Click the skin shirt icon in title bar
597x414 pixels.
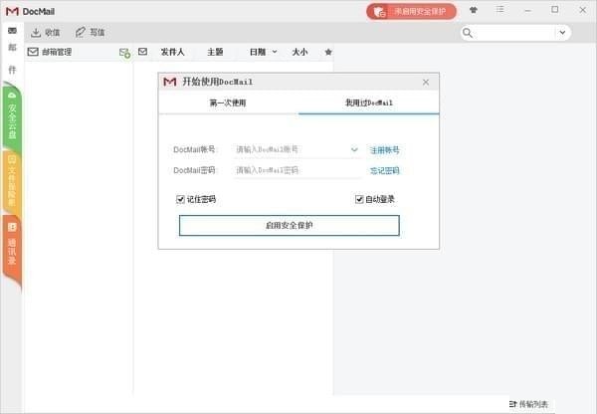pyautogui.click(x=474, y=10)
